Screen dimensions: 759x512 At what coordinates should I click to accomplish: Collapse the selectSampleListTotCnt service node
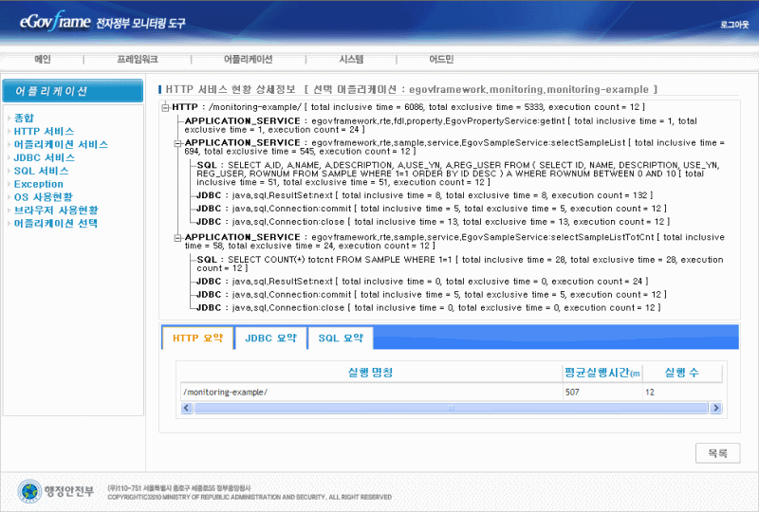[178, 236]
